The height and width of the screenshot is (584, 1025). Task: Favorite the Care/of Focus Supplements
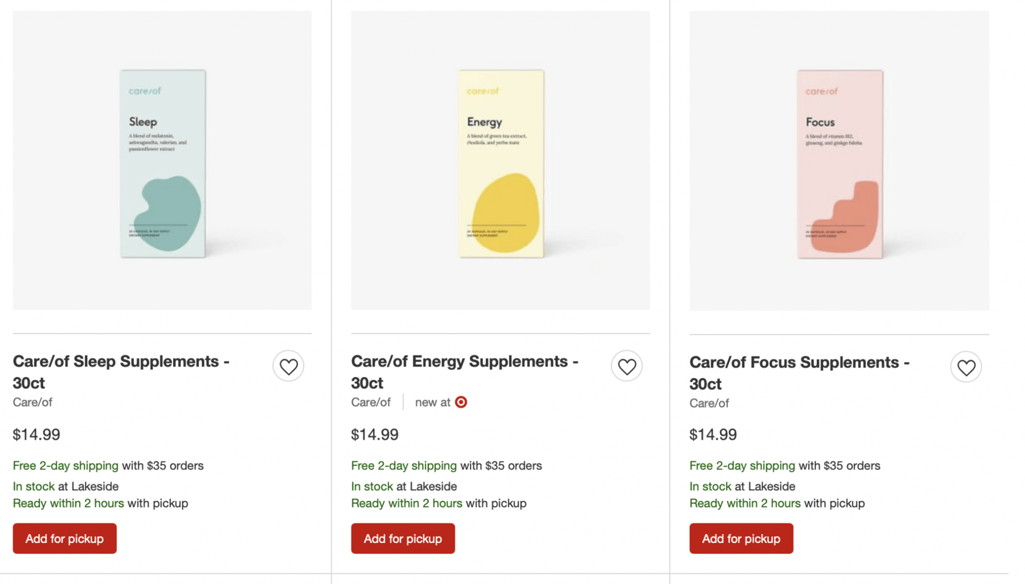click(966, 366)
